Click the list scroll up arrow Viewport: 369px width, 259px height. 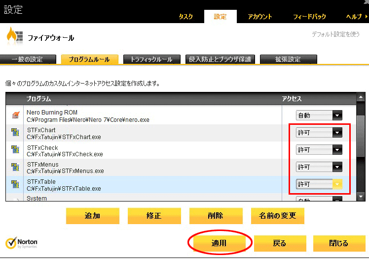coord(361,97)
